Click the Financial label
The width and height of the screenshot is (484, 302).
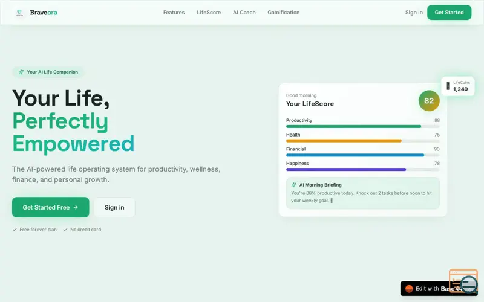click(x=296, y=149)
